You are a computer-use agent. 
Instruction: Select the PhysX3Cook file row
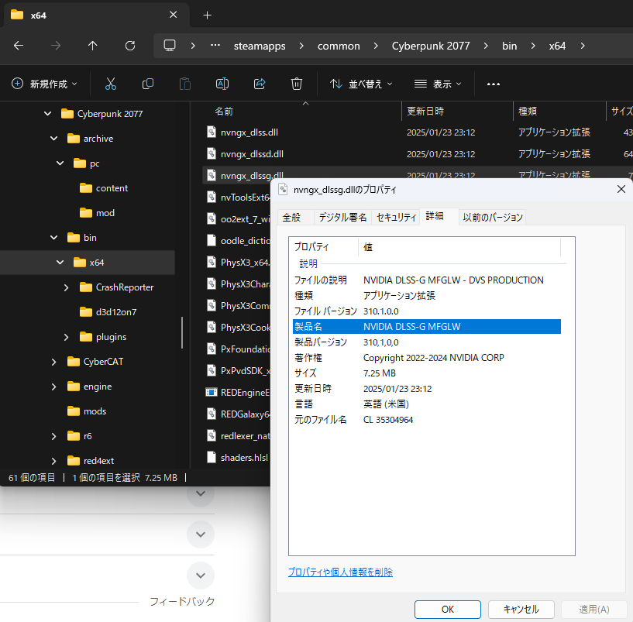[236, 328]
